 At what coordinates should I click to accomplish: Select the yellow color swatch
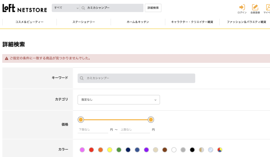(110, 150)
